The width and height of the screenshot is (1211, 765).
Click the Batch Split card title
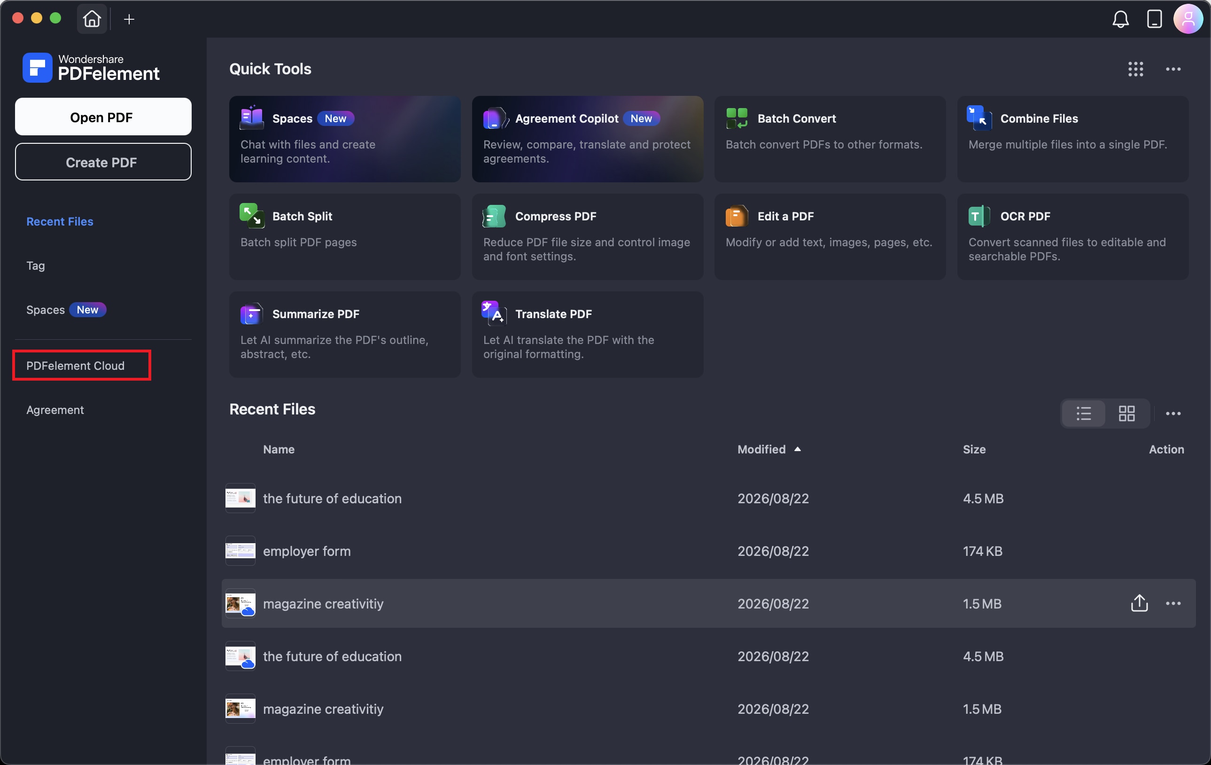302,216
